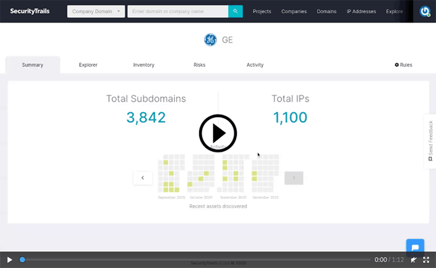Screen dimensions: 436x268
Task: Play the video with center play button
Action: [218, 133]
